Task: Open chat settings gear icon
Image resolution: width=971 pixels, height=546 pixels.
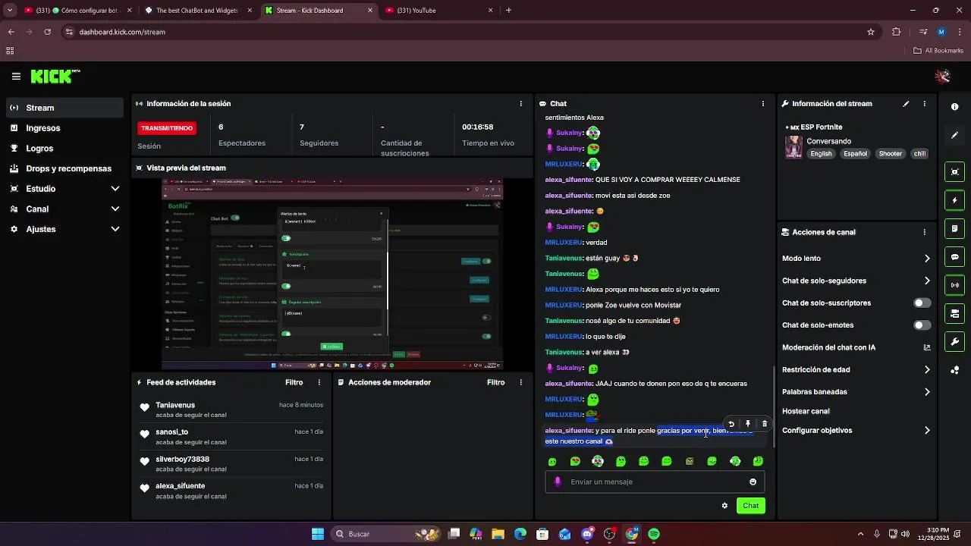Action: (724, 506)
